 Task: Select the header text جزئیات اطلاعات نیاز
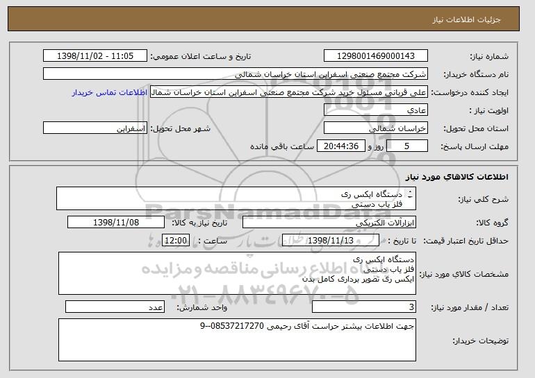pyautogui.click(x=466, y=19)
